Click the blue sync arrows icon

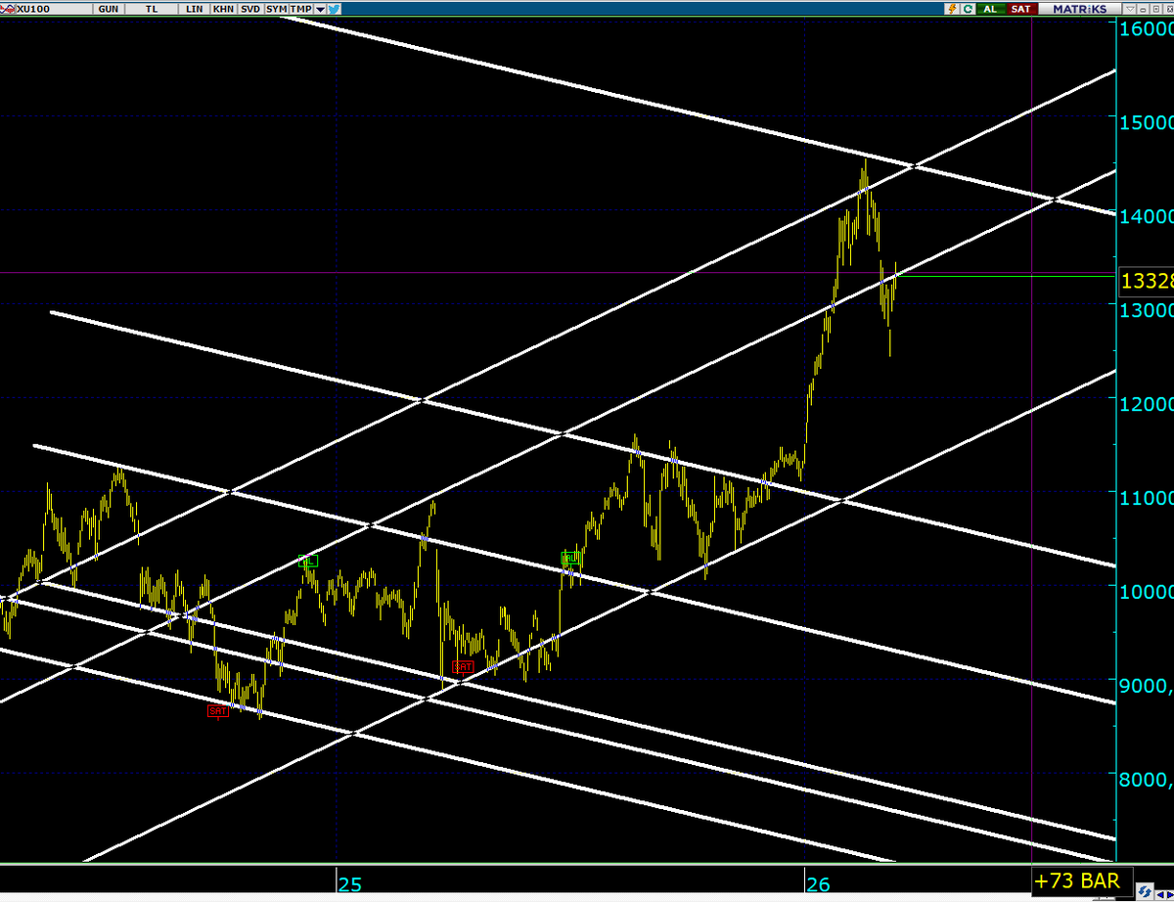coord(1145,890)
